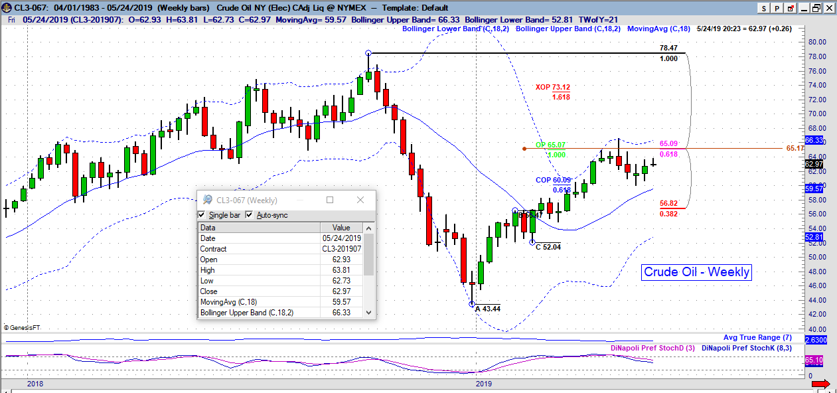Click the Data column header
The height and width of the screenshot is (393, 837).
[259, 228]
